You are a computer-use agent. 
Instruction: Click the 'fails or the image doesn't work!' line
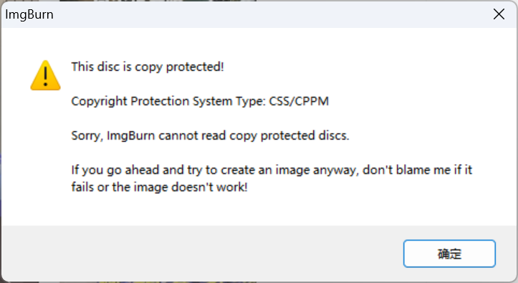(x=160, y=187)
